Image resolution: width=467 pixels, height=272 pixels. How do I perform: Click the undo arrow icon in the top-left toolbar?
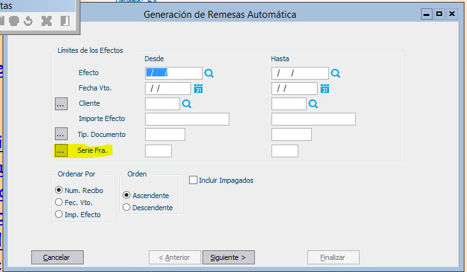[28, 21]
